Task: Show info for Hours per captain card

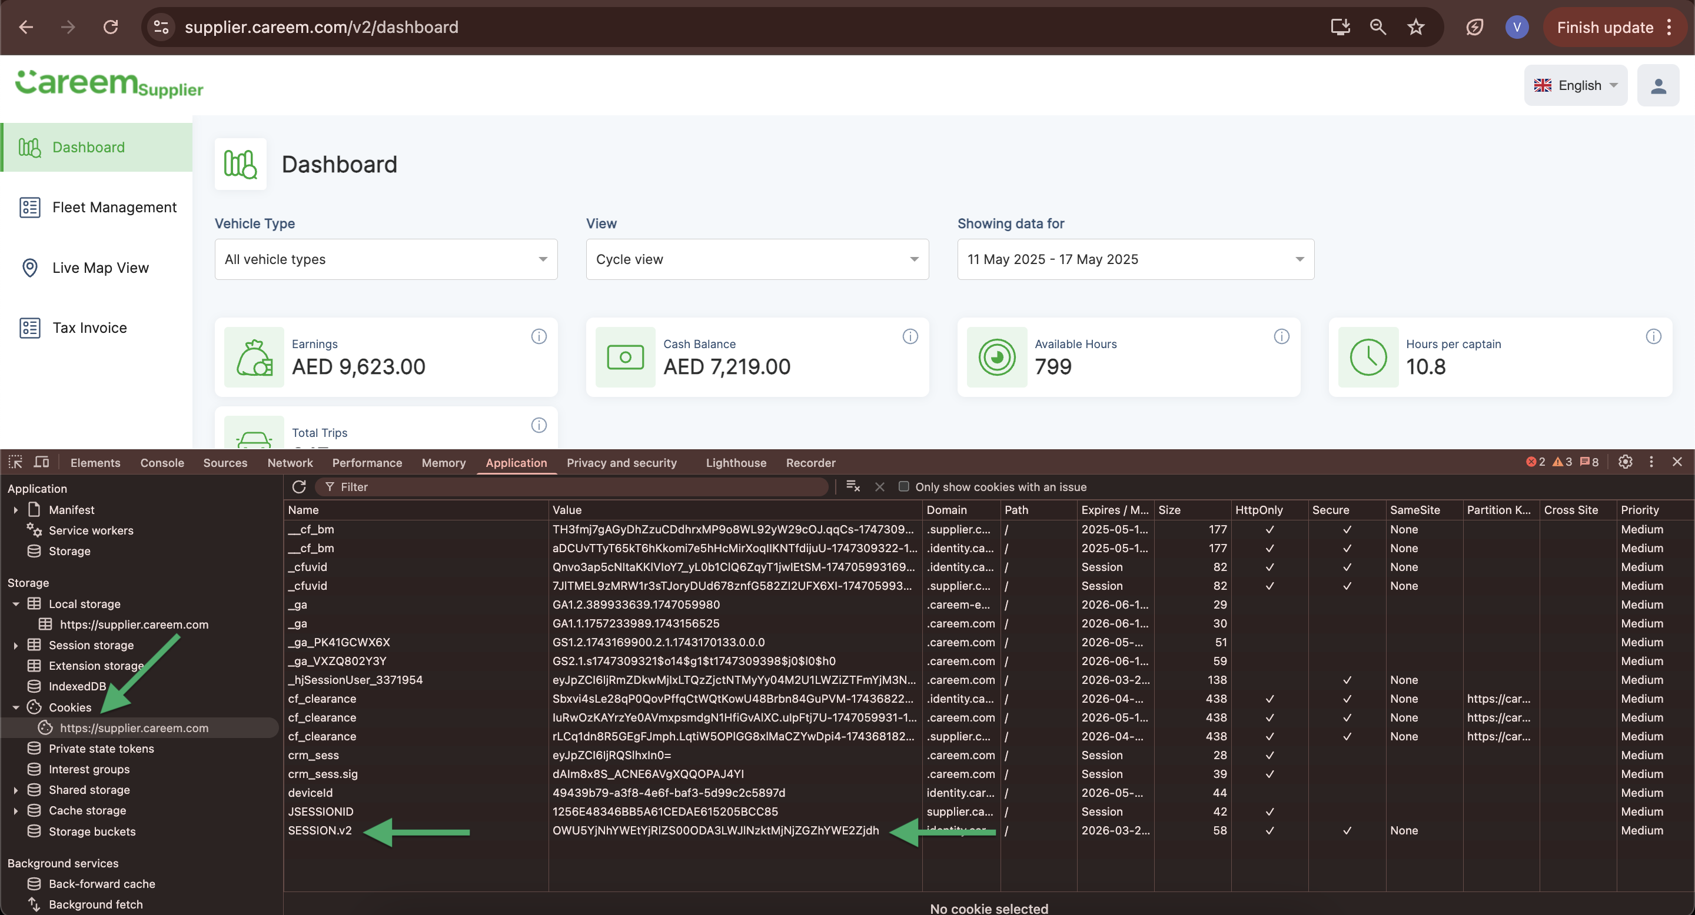Action: (1653, 336)
